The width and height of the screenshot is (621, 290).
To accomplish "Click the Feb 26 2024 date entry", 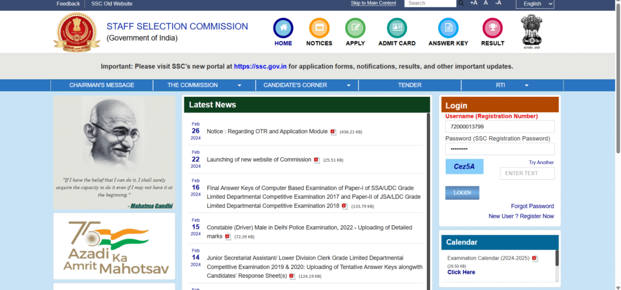I will (196, 131).
